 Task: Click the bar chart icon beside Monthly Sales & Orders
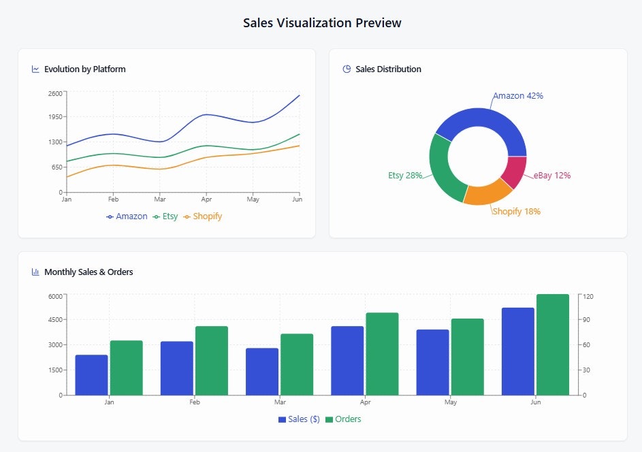point(34,271)
